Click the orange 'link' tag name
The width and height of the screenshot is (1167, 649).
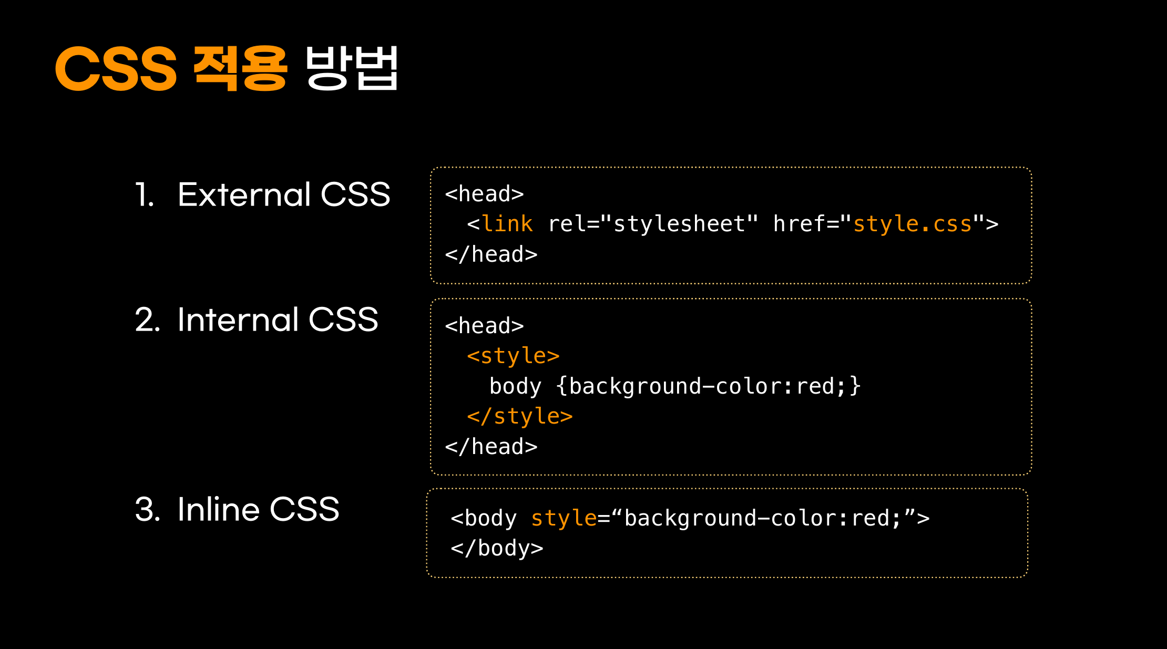click(x=507, y=224)
